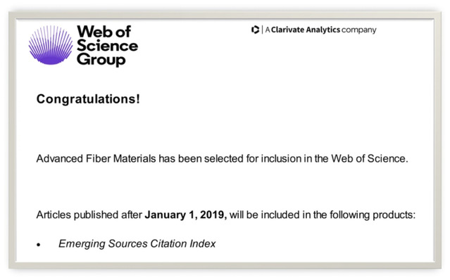The width and height of the screenshot is (450, 280).
Task: Click the Clarivate Analytics hexagon icon
Action: (x=255, y=30)
